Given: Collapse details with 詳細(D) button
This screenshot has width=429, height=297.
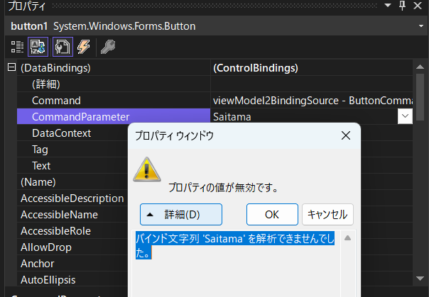Looking at the screenshot, I should (181, 215).
